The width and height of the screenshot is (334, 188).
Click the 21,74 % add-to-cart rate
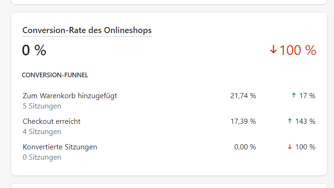pos(243,96)
